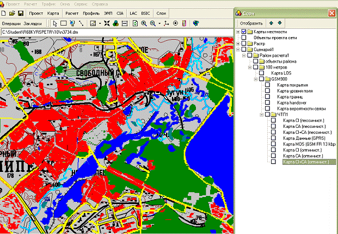338x234 pixels.
Task: Click the Open file folder icon
Action: coord(13,13)
